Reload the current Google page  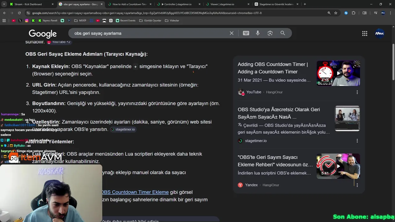(x=19, y=13)
